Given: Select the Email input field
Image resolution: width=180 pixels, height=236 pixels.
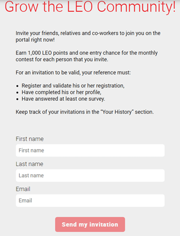Looking at the screenshot, I should [90, 201].
